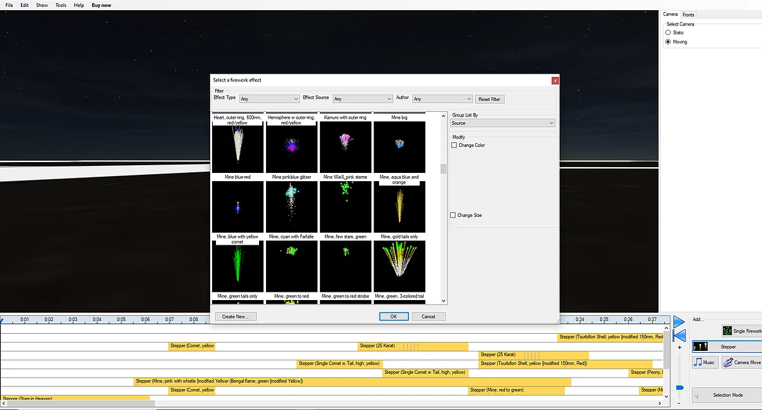Screen dimensions: 762x410
Task: Enable the Change Size checkbox
Action: 453,215
